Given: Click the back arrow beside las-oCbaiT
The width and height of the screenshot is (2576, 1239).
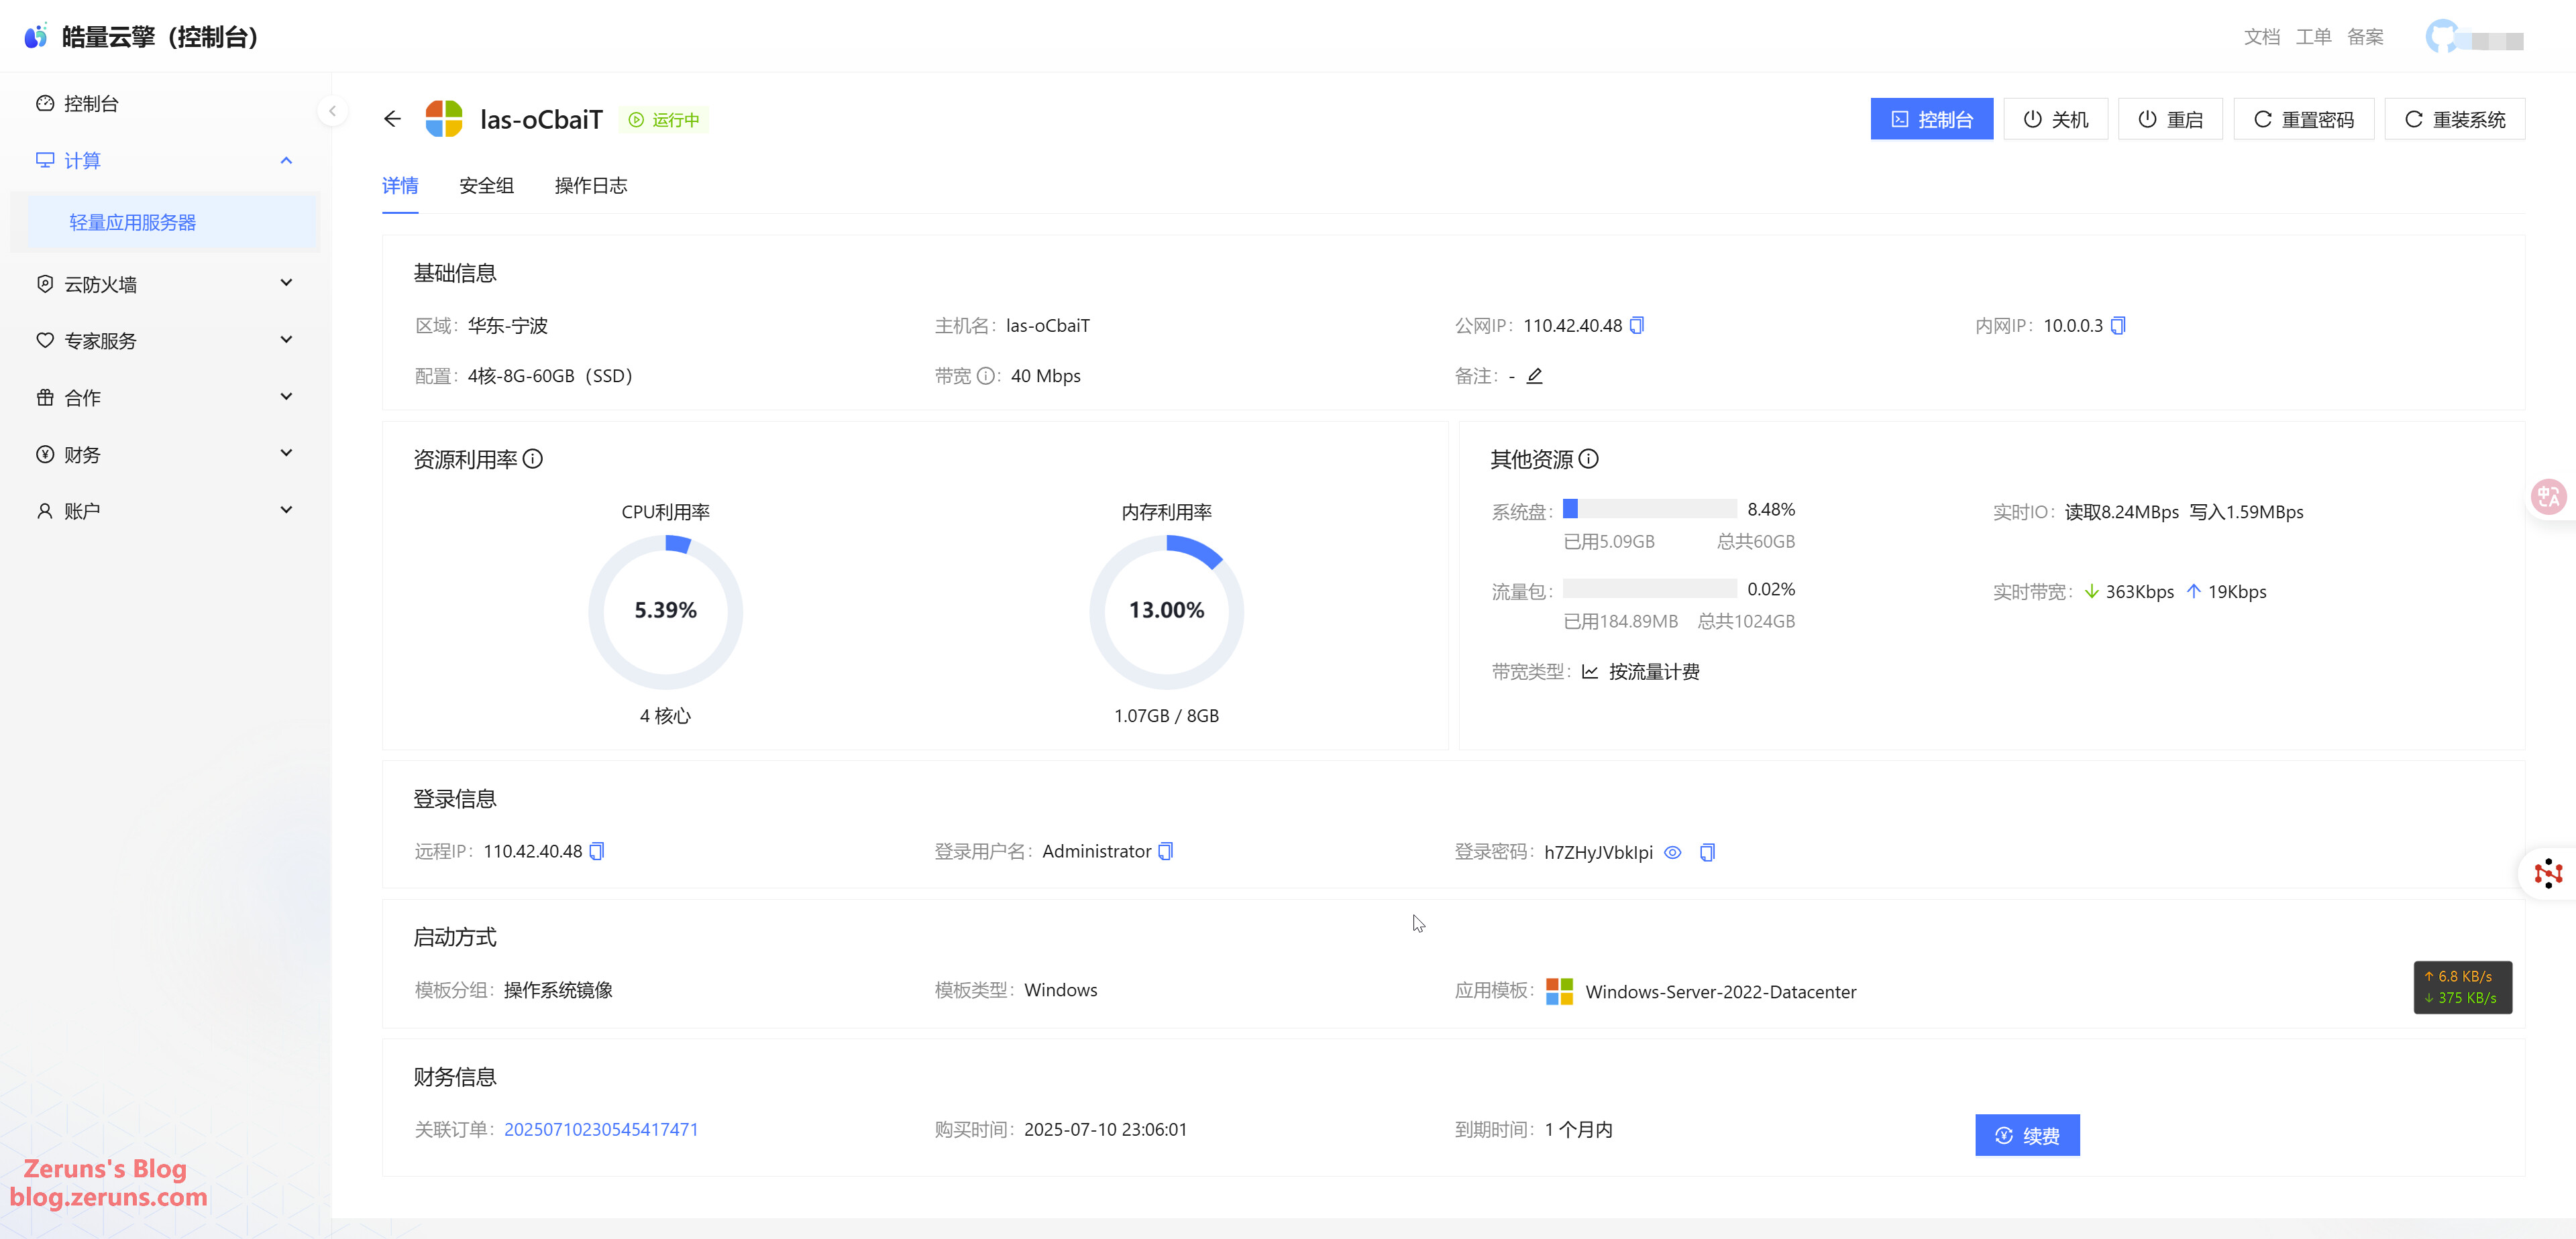Looking at the screenshot, I should (392, 119).
